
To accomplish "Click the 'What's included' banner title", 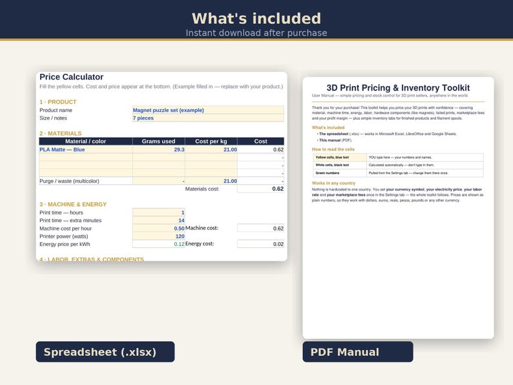I will tap(256, 18).
